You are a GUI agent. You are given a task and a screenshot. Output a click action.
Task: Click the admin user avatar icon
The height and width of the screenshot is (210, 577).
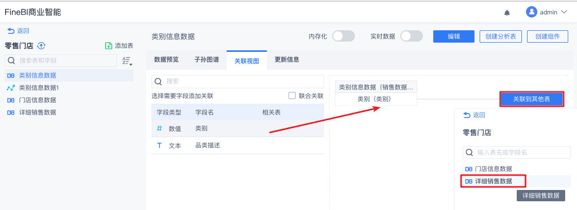click(x=532, y=12)
